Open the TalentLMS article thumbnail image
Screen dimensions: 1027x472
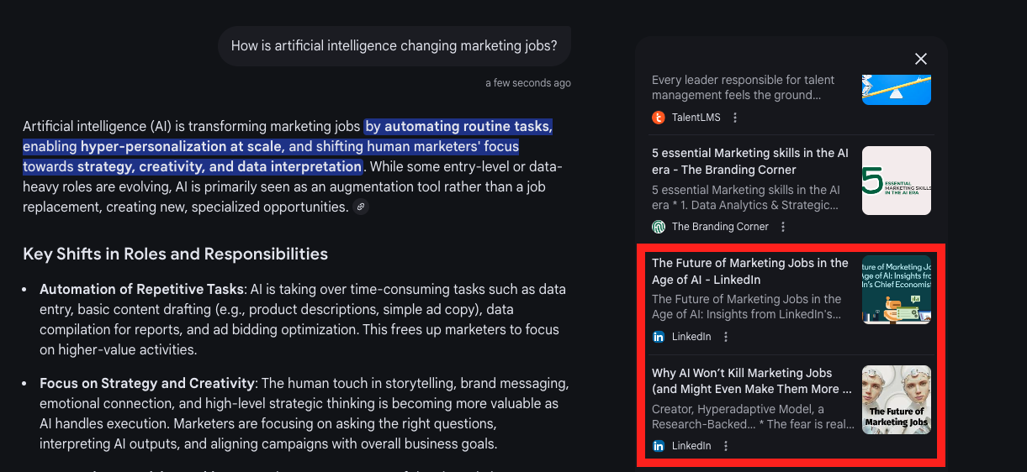tap(896, 89)
